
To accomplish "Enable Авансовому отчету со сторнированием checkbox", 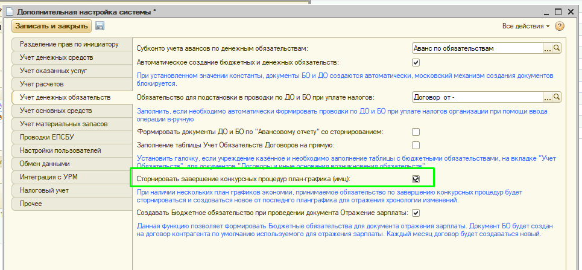I will click(x=416, y=132).
